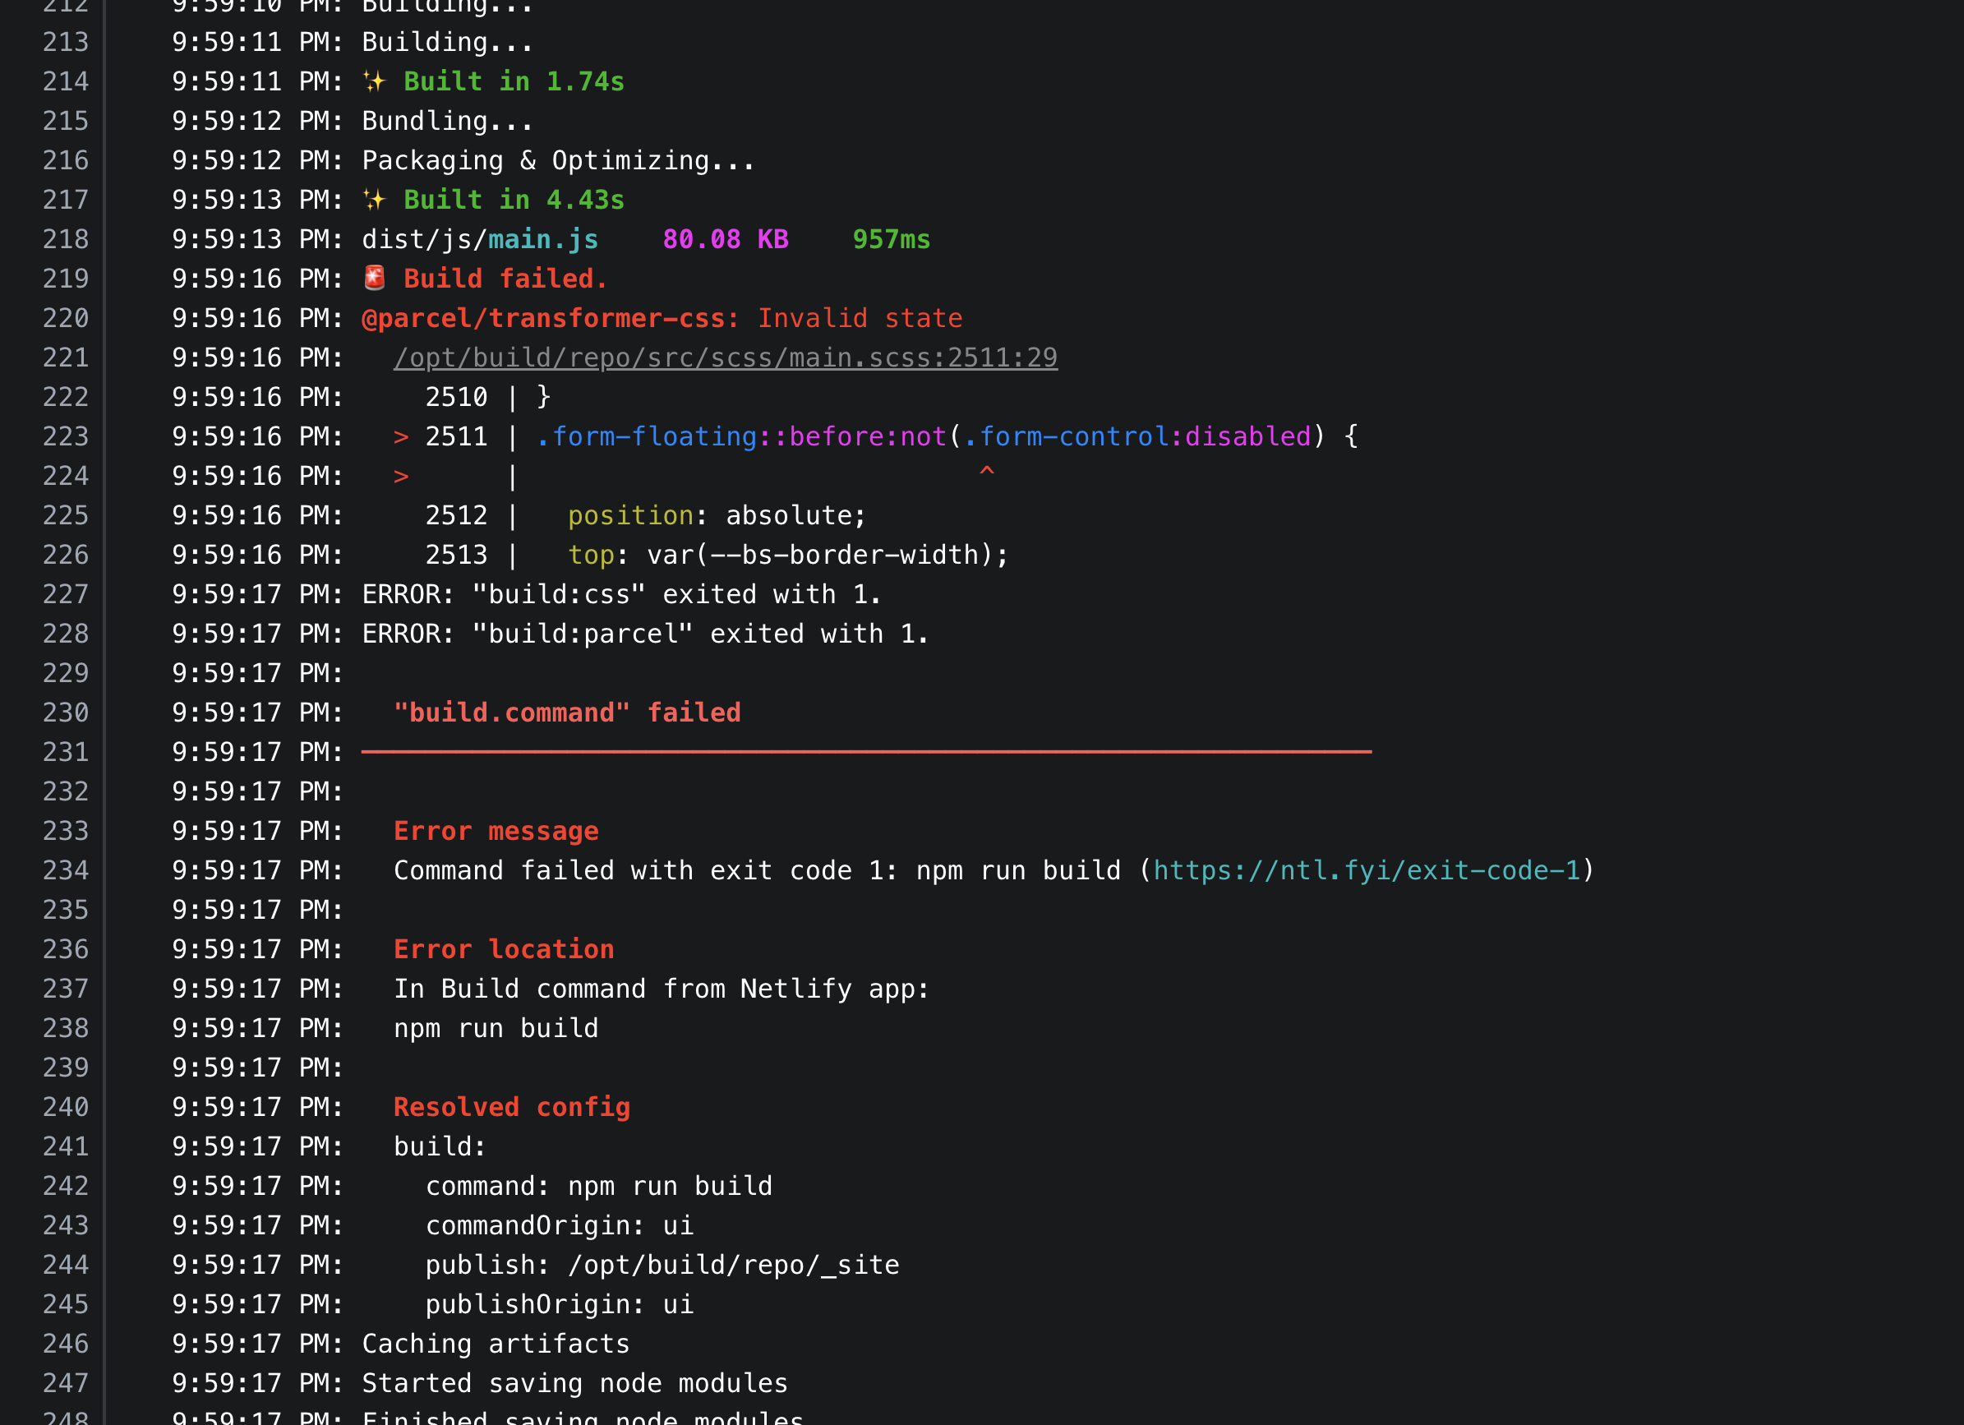Click the red caret marker under the error column
The width and height of the screenshot is (1964, 1425).
pyautogui.click(x=986, y=472)
